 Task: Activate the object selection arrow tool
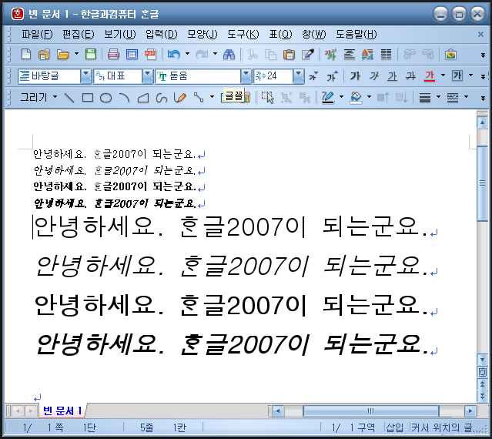pos(268,98)
